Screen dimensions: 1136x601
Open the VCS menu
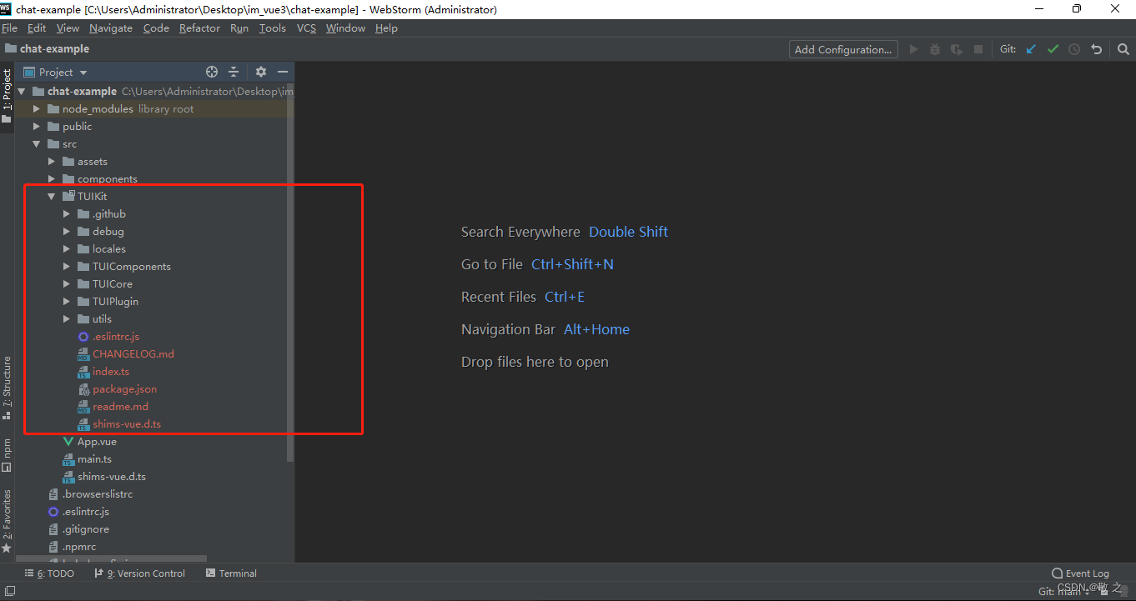coord(306,28)
